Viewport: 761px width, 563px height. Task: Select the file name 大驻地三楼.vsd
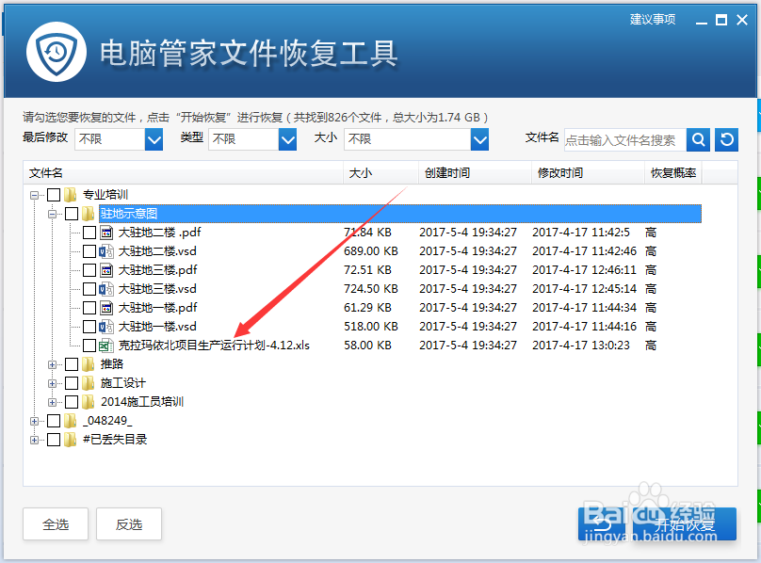(x=157, y=289)
